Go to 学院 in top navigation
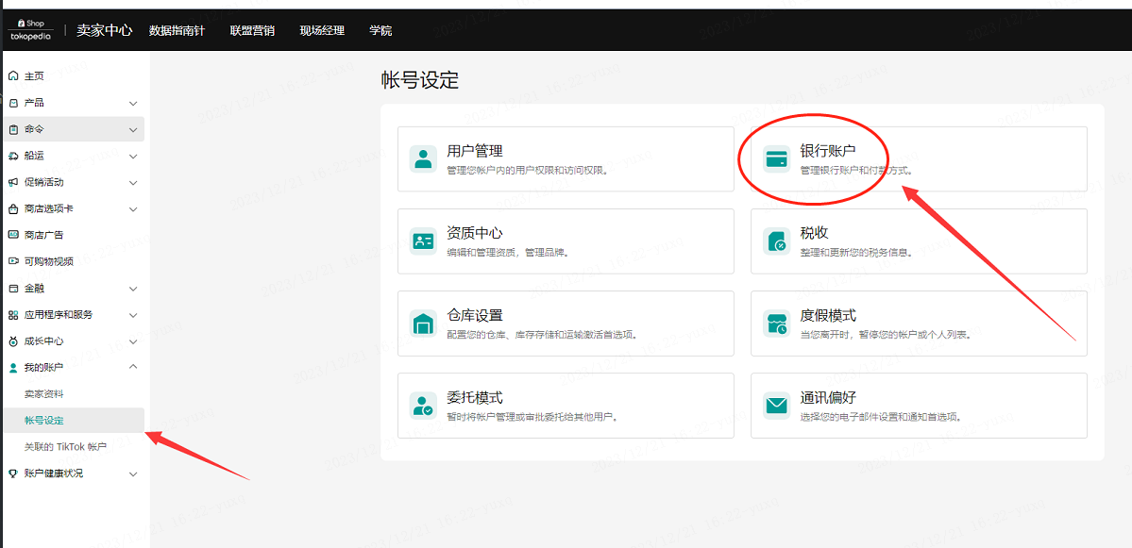 coord(380,30)
